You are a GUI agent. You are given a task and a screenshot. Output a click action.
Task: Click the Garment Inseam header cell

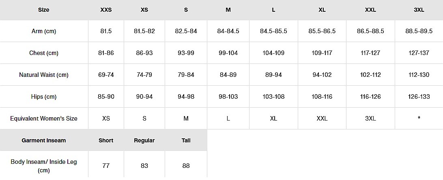(44, 140)
